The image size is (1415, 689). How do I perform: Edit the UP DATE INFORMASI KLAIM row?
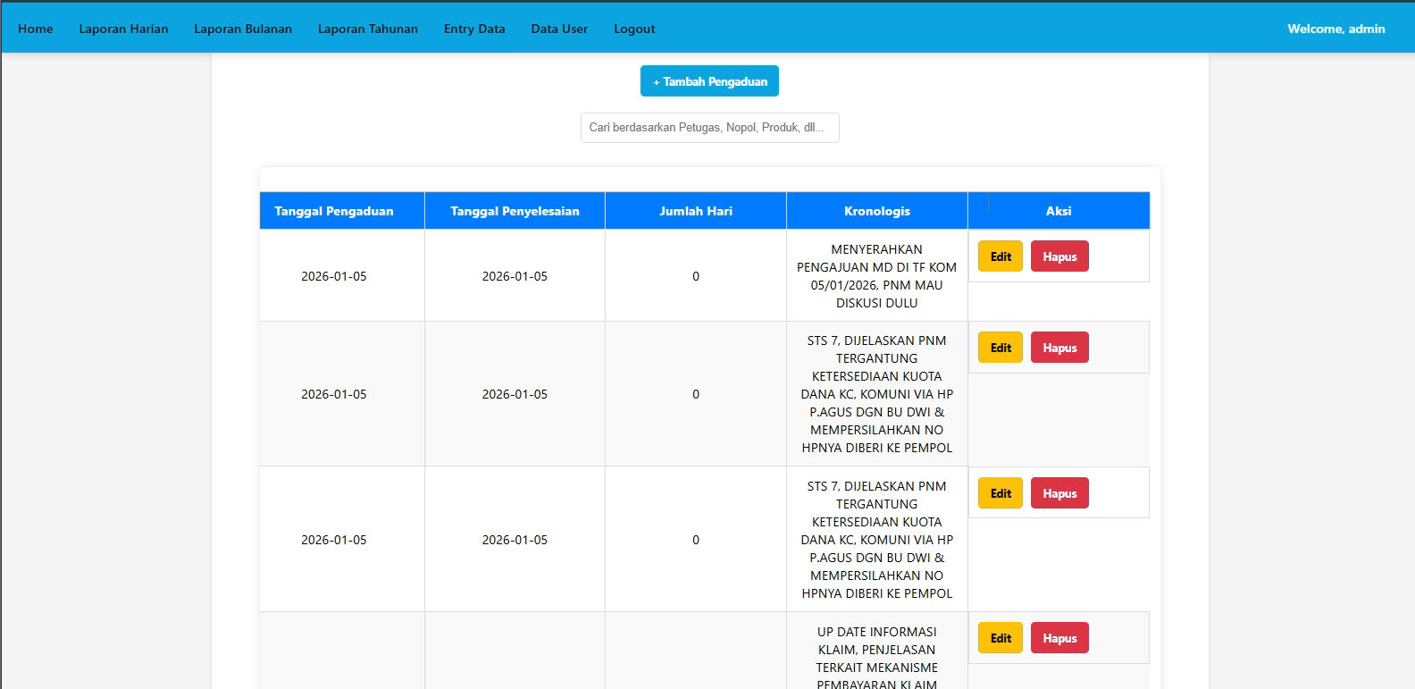click(1001, 638)
